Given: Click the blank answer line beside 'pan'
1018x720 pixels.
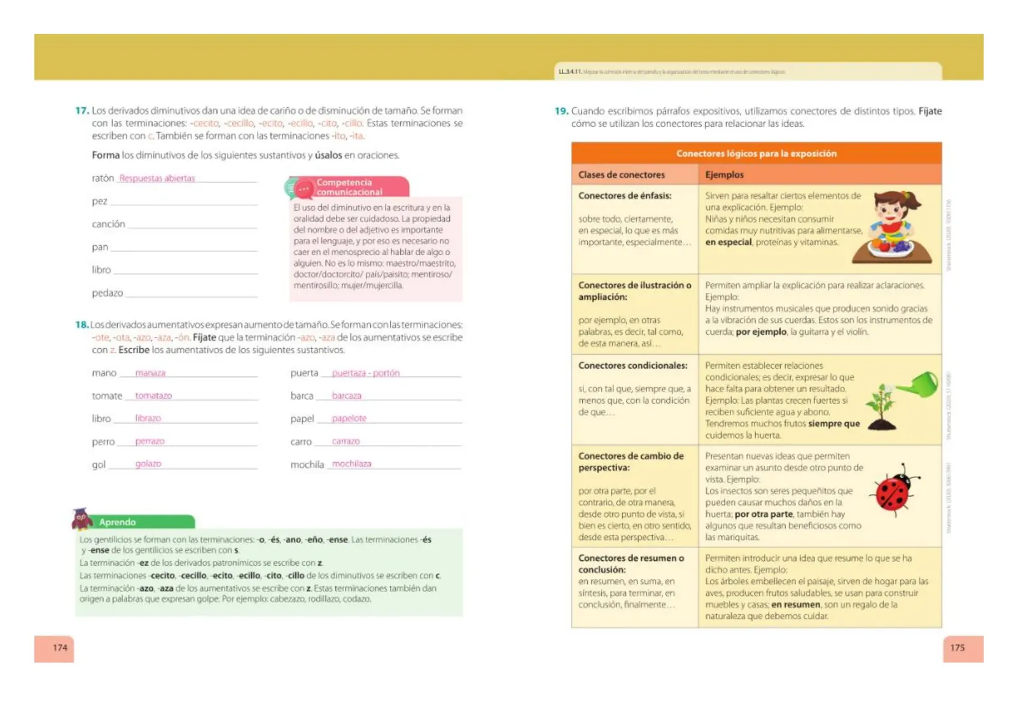Looking at the screenshot, I should pos(184,248).
